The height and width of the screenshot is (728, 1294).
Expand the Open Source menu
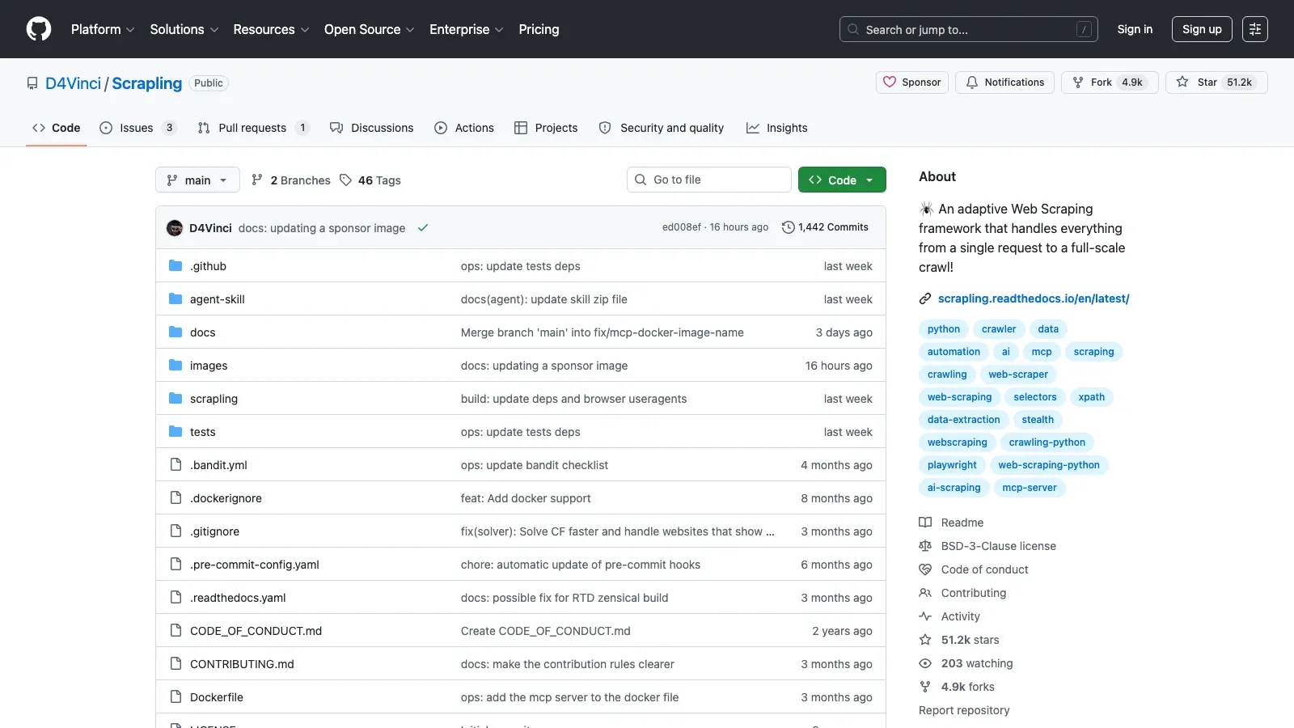tap(370, 29)
